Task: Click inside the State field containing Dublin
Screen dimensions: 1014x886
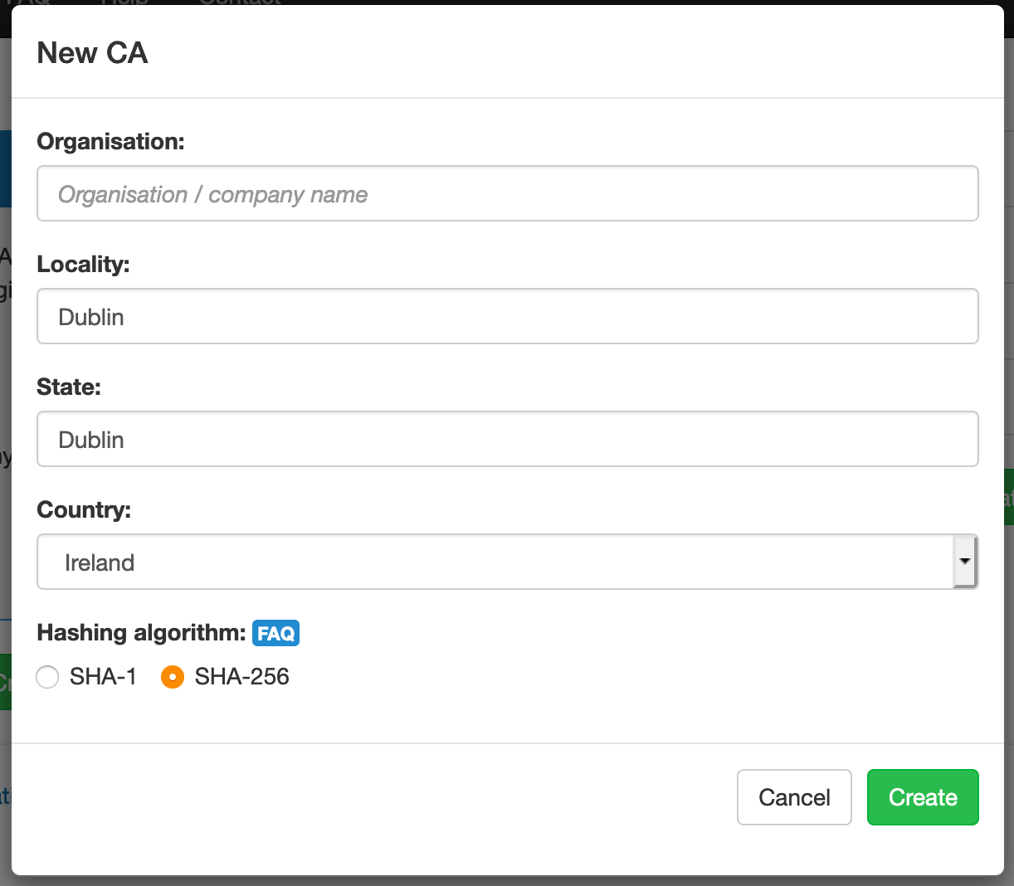Action: 508,439
